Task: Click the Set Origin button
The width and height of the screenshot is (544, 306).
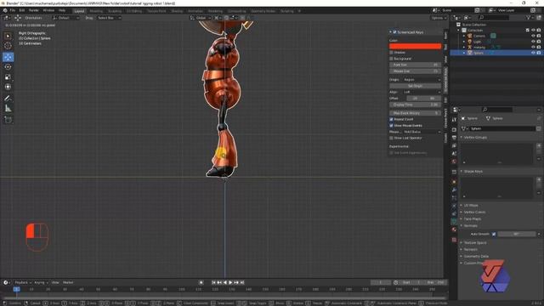Action: pyautogui.click(x=415, y=86)
